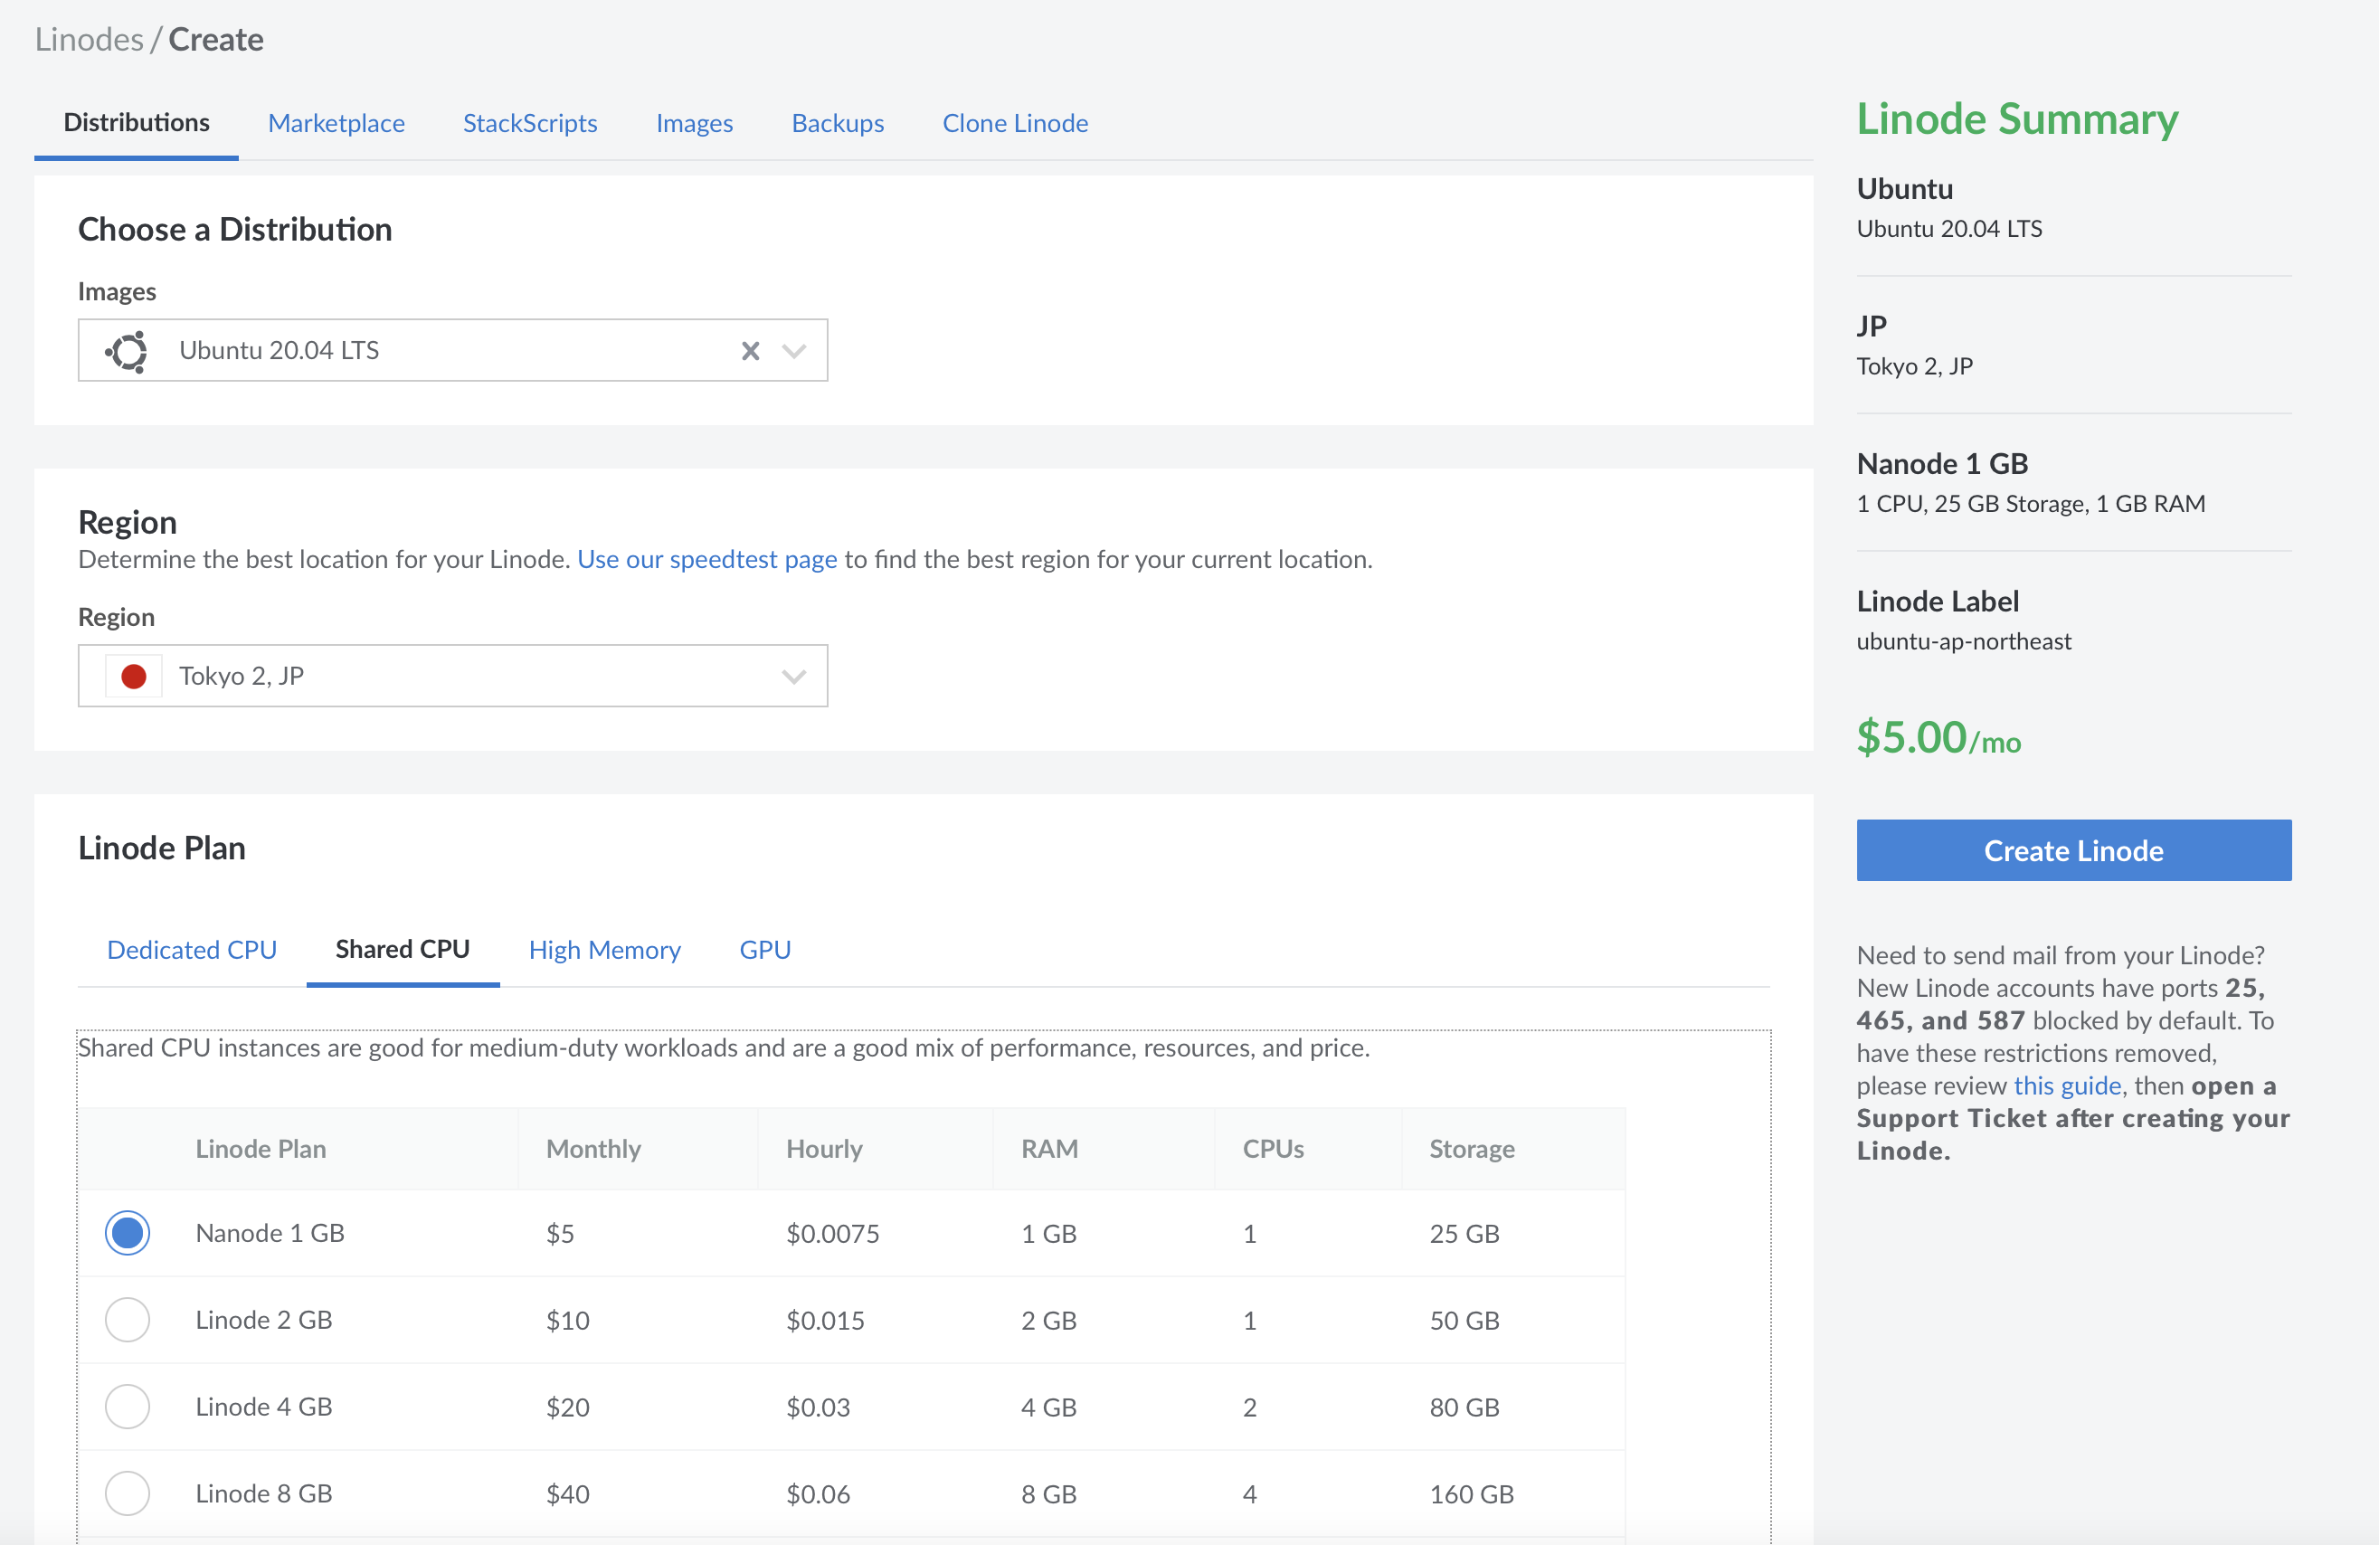Clear the selected Ubuntu image with X

coord(750,351)
